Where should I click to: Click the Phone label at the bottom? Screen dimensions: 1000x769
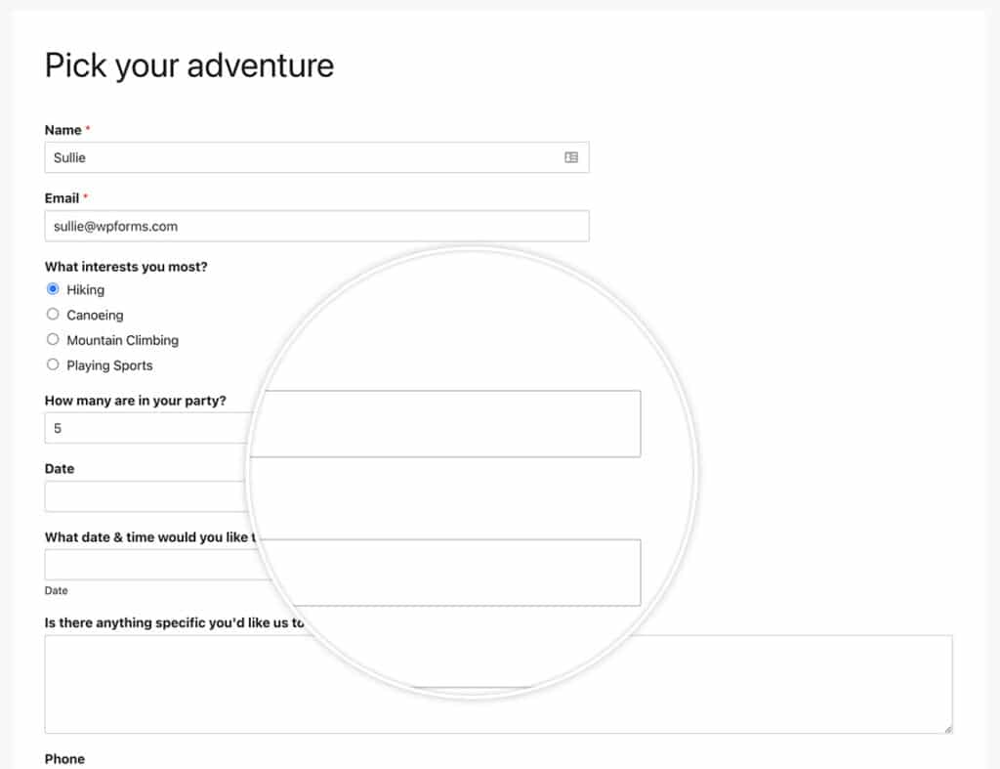64,759
